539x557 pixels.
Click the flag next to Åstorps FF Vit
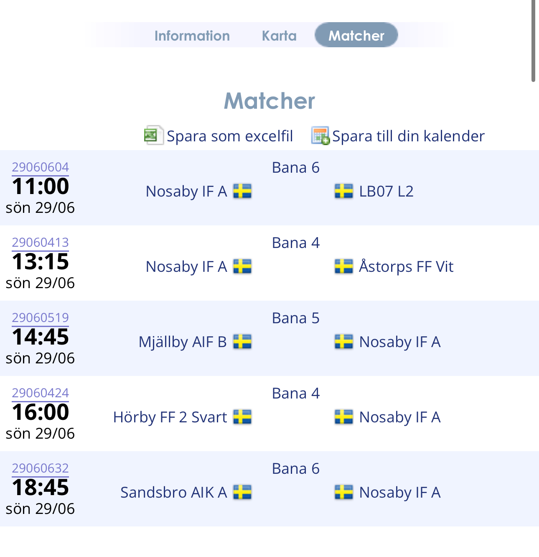coord(344,266)
